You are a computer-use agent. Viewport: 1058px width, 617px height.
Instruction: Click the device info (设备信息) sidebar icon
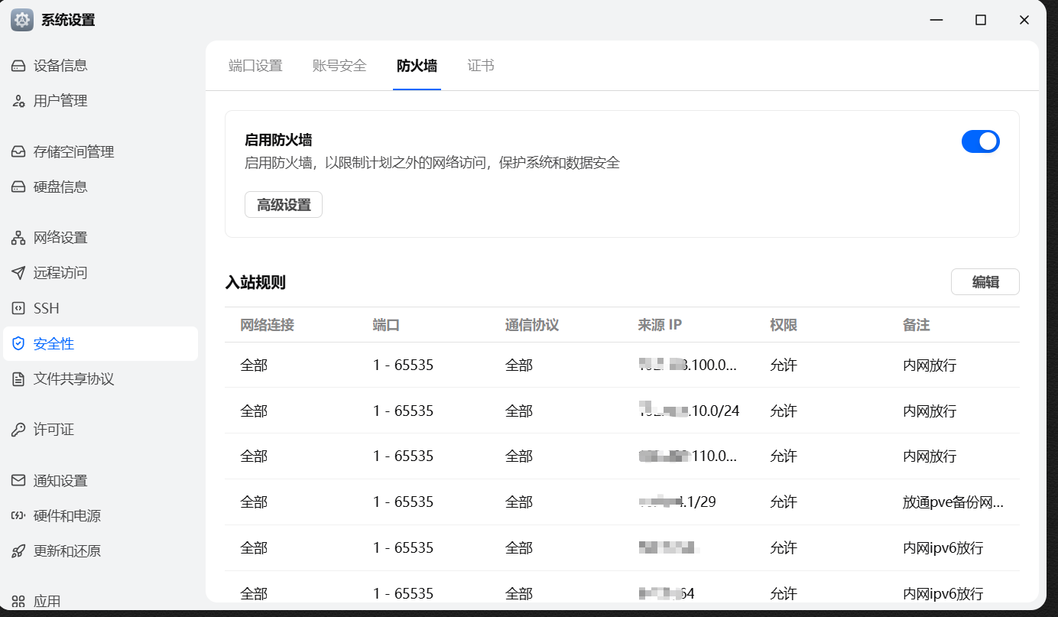[18, 66]
